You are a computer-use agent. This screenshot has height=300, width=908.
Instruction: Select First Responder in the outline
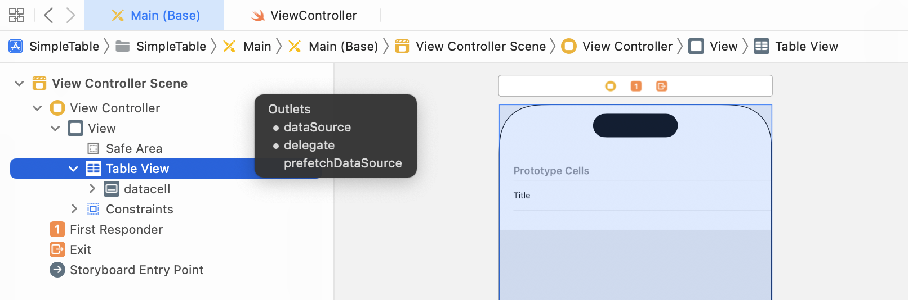point(117,229)
